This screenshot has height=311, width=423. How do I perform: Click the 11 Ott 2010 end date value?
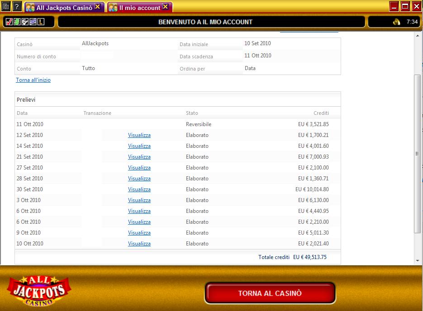pyautogui.click(x=257, y=56)
